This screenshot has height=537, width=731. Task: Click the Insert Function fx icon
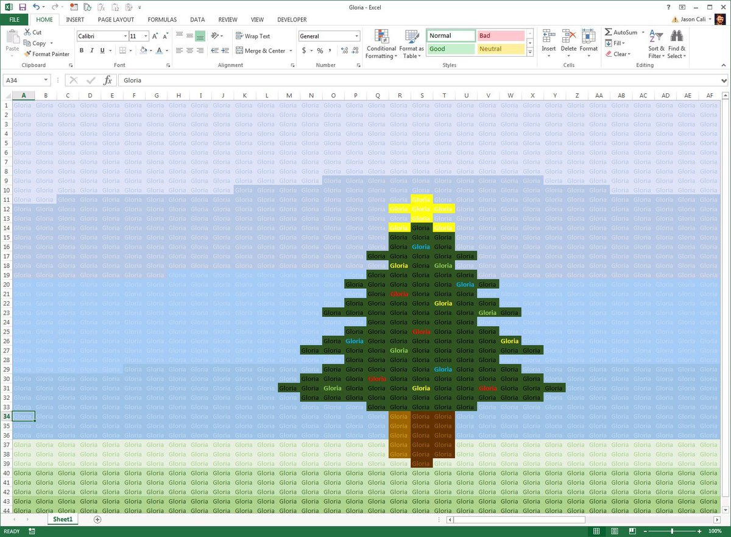[x=107, y=80]
